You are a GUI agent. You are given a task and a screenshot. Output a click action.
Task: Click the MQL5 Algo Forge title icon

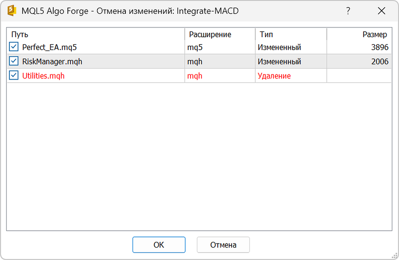coord(12,11)
